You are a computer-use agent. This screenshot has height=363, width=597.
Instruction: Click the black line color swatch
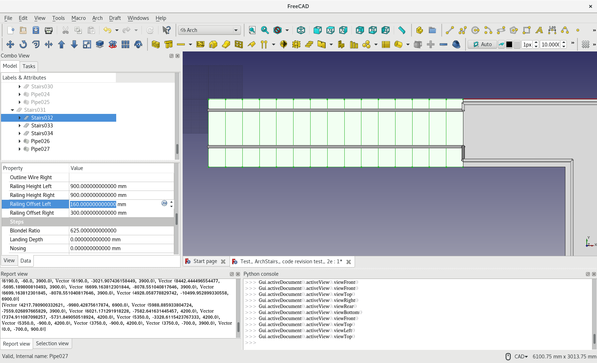(x=509, y=44)
